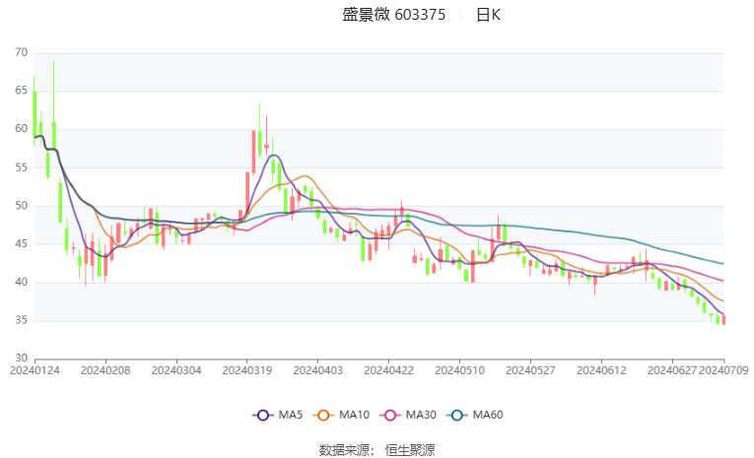Click x-axis date label 20240208
The width and height of the screenshot is (754, 458).
tap(105, 370)
